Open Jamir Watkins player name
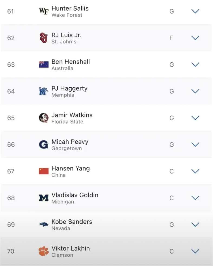This screenshot has width=213, height=266. (x=72, y=115)
